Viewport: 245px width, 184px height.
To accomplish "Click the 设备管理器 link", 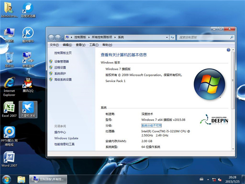I will (x=61, y=61).
